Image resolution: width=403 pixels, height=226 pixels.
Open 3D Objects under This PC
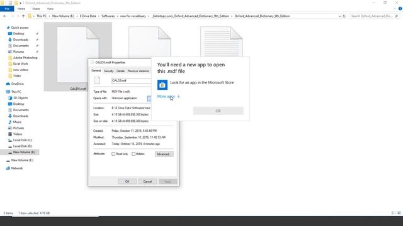20,98
